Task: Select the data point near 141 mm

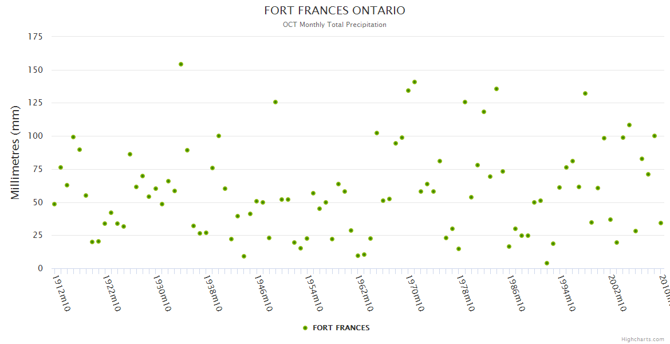Action: coord(415,82)
